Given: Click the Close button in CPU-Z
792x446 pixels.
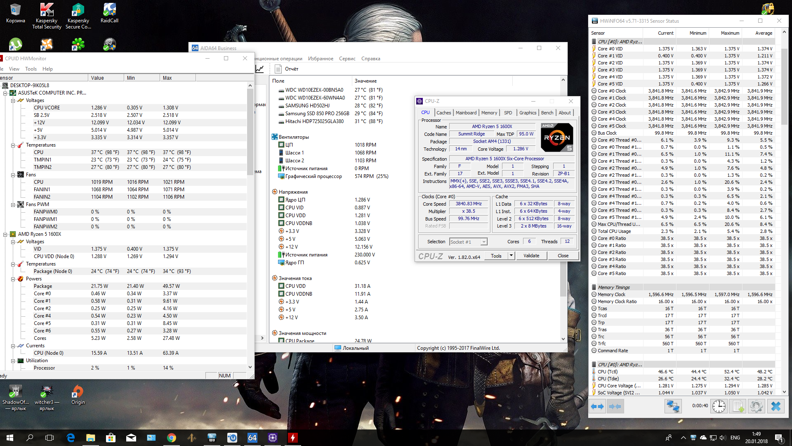Looking at the screenshot, I should [563, 256].
